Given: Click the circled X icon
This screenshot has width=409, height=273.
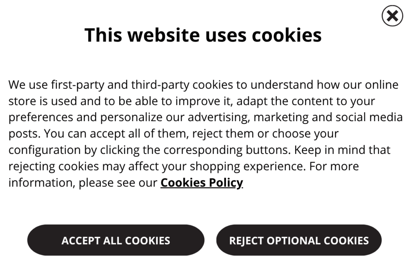Looking at the screenshot, I should (392, 16).
